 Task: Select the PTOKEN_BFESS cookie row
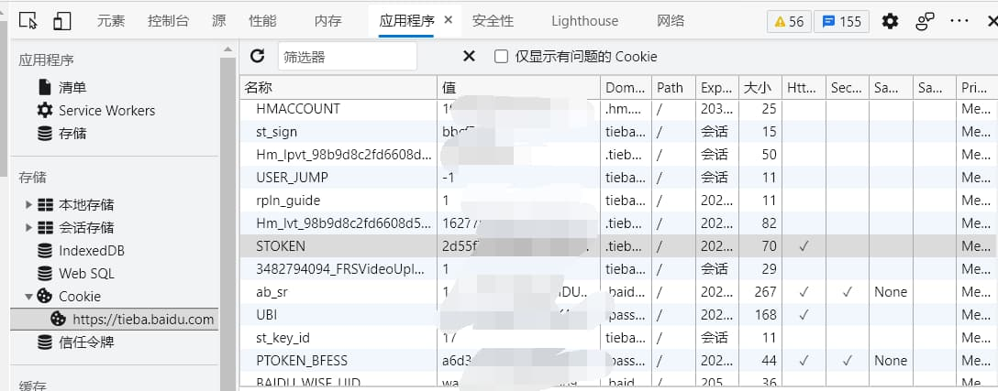pos(618,361)
